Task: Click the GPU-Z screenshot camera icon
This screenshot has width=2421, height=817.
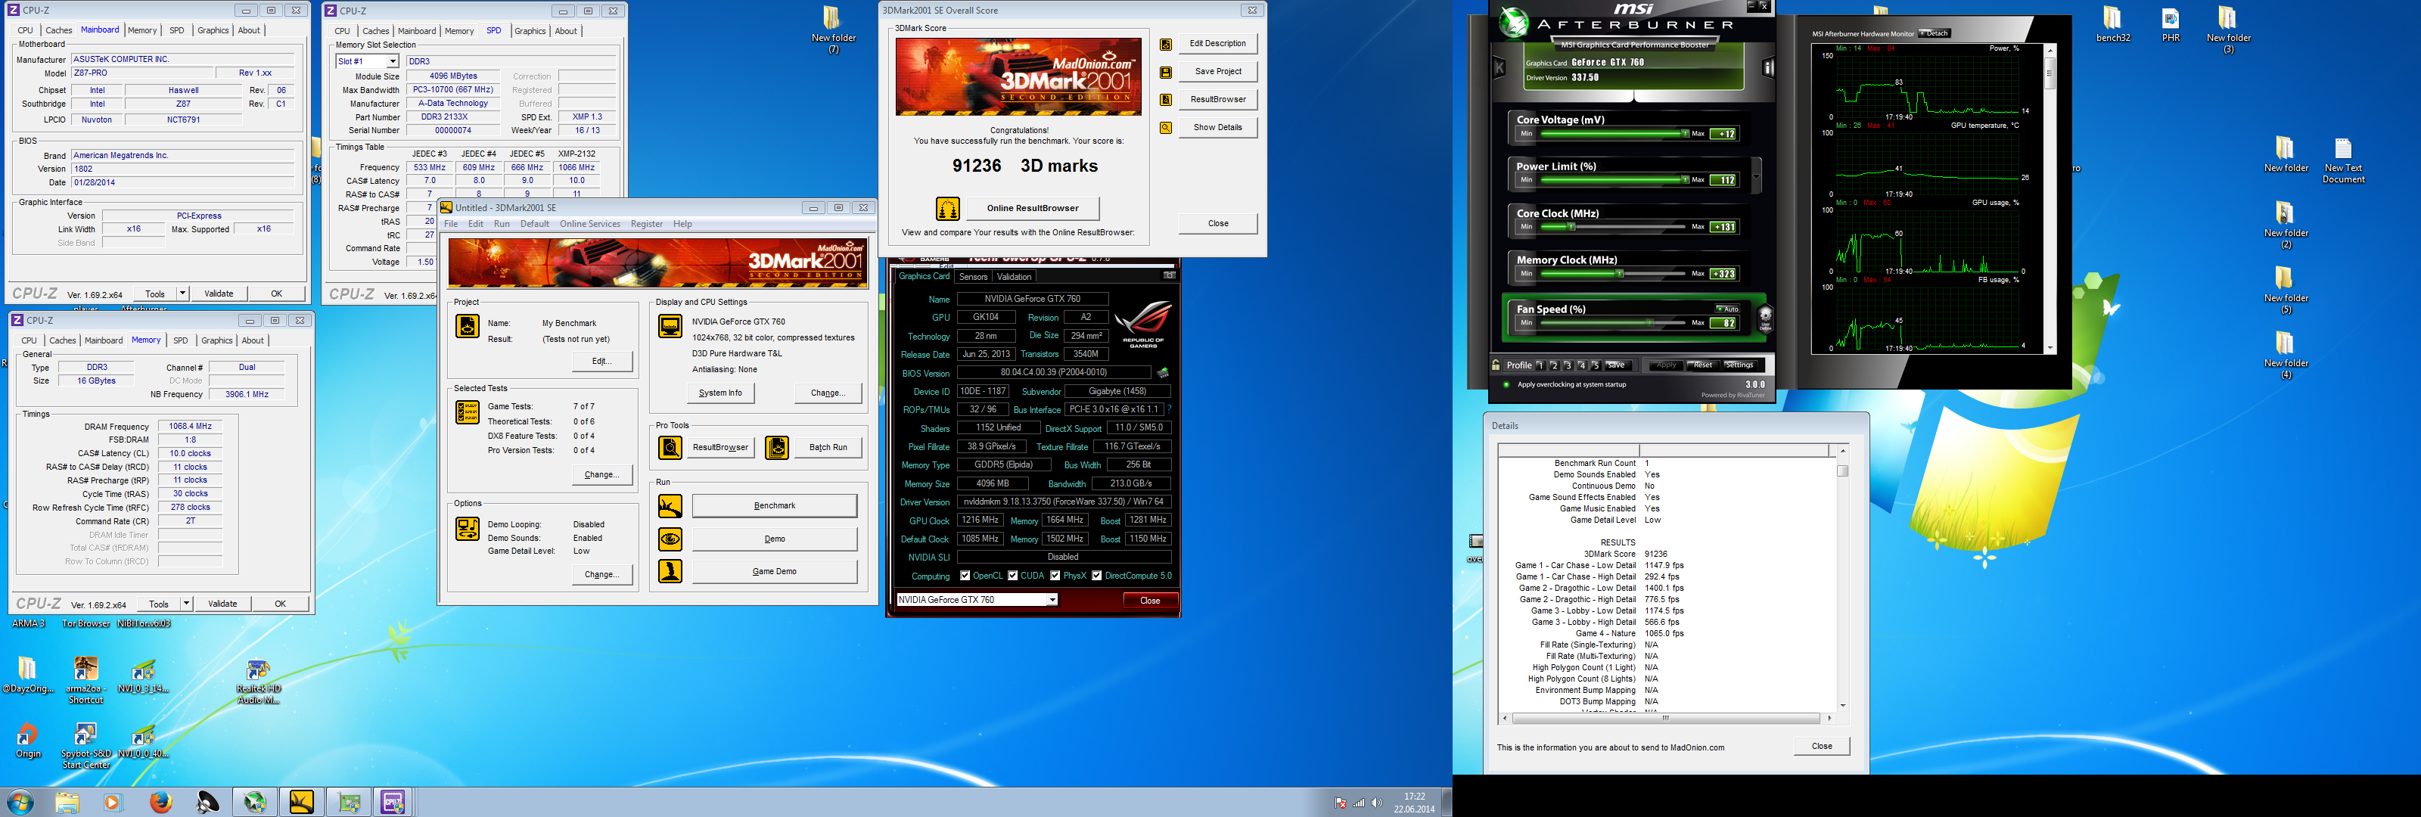Action: pos(1169,275)
